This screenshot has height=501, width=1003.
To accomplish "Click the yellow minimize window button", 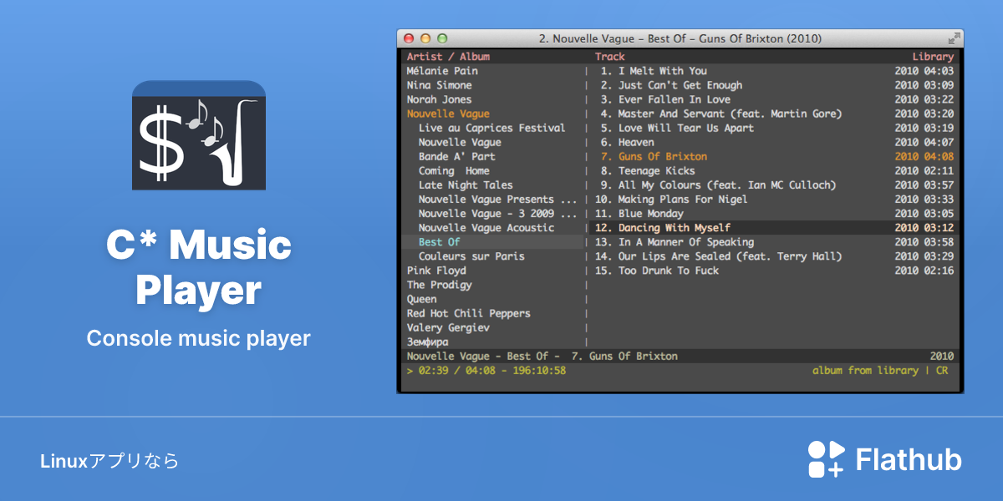I will (x=425, y=38).
